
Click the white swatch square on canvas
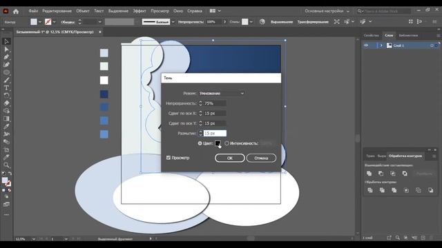104,80
